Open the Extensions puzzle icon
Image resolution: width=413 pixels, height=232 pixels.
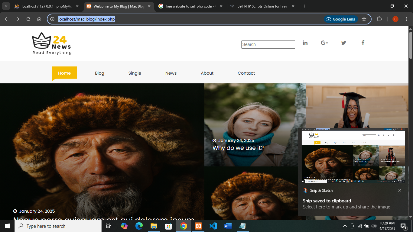click(379, 19)
